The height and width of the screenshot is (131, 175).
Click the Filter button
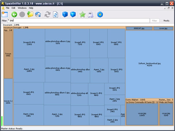tap(155, 21)
